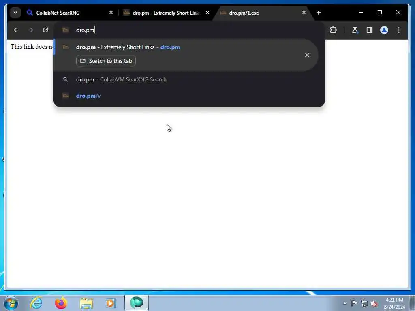The height and width of the screenshot is (311, 415).
Task: Open the network status tray icon
Action: (x=364, y=304)
